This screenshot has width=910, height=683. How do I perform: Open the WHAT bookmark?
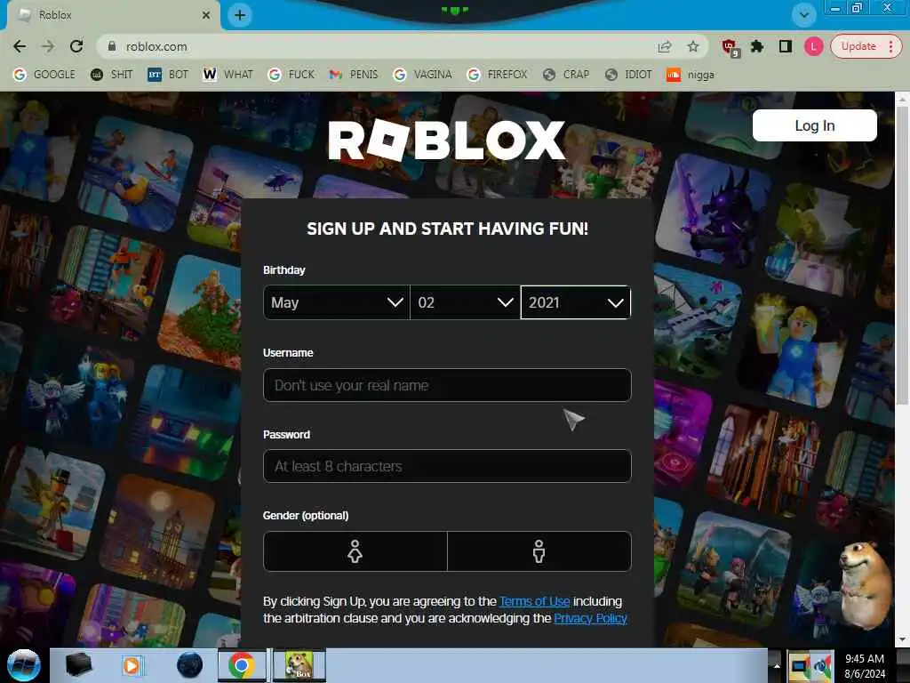[228, 75]
